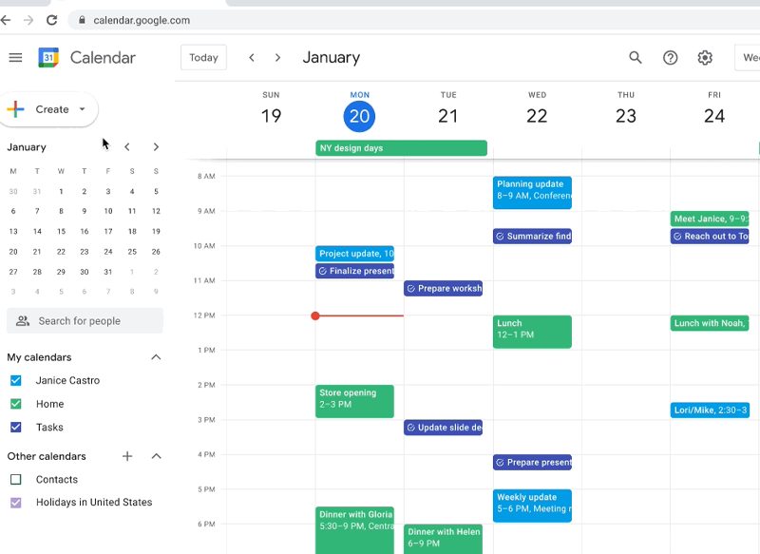This screenshot has width=760, height=554.
Task: Enable the Contacts calendar checkbox
Action: [x=15, y=480]
